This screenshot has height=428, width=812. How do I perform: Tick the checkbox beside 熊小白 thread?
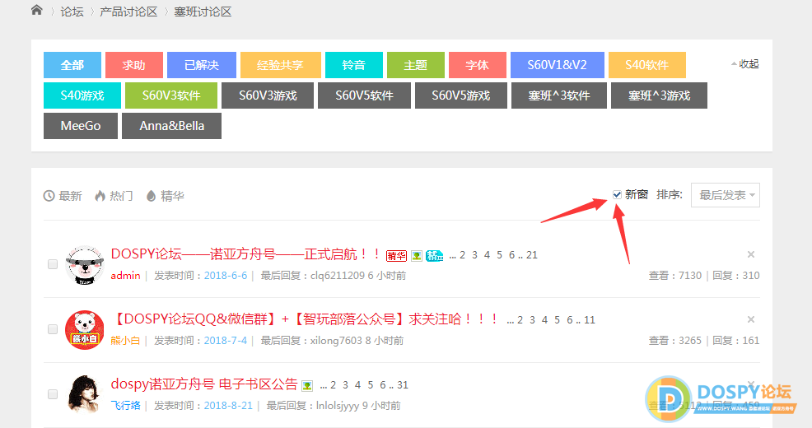coord(53,329)
